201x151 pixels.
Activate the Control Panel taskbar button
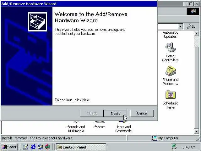81,147
